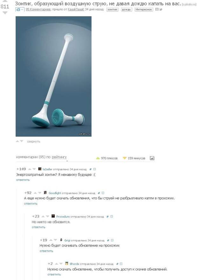Open permalink hash of Procedure's comment
Viewport: 197px width, 280px height.
click(107, 217)
